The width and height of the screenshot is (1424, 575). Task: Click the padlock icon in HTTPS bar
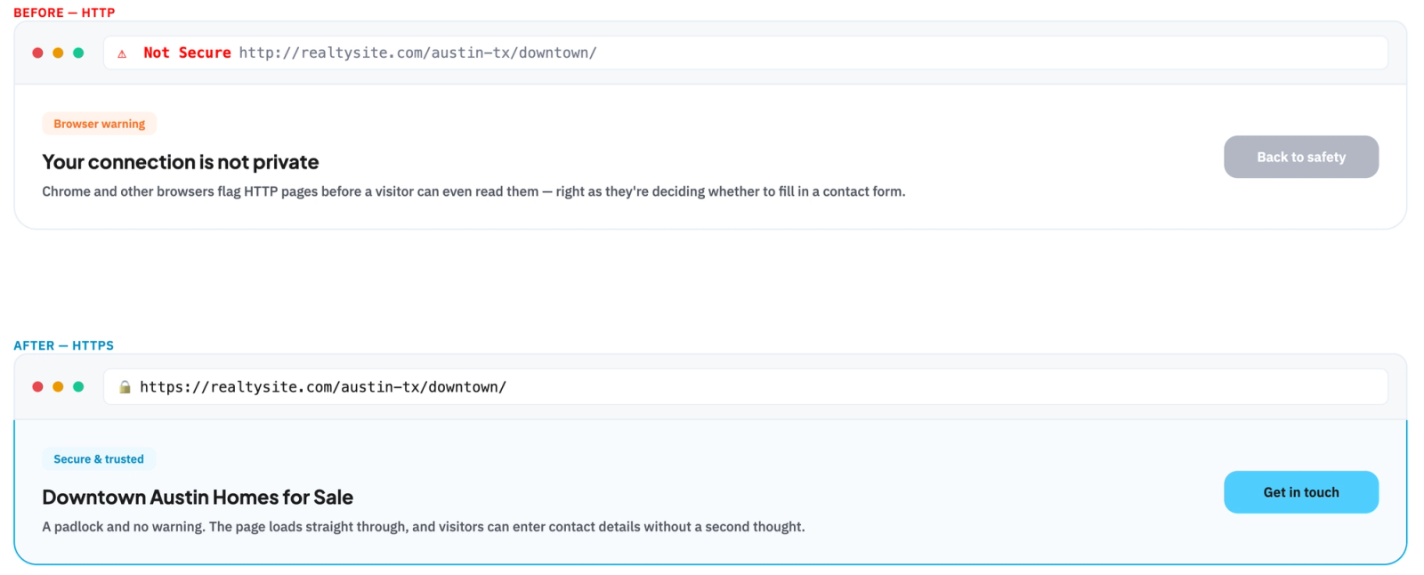coord(125,387)
